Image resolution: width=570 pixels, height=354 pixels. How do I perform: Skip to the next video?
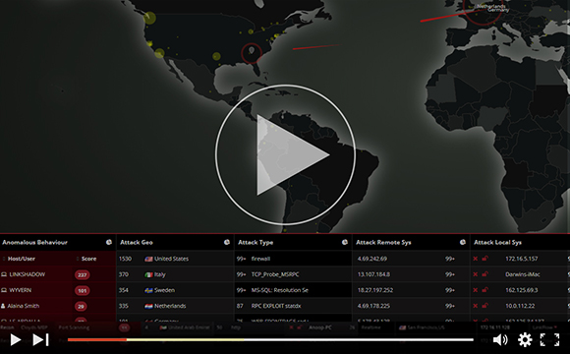click(x=40, y=340)
